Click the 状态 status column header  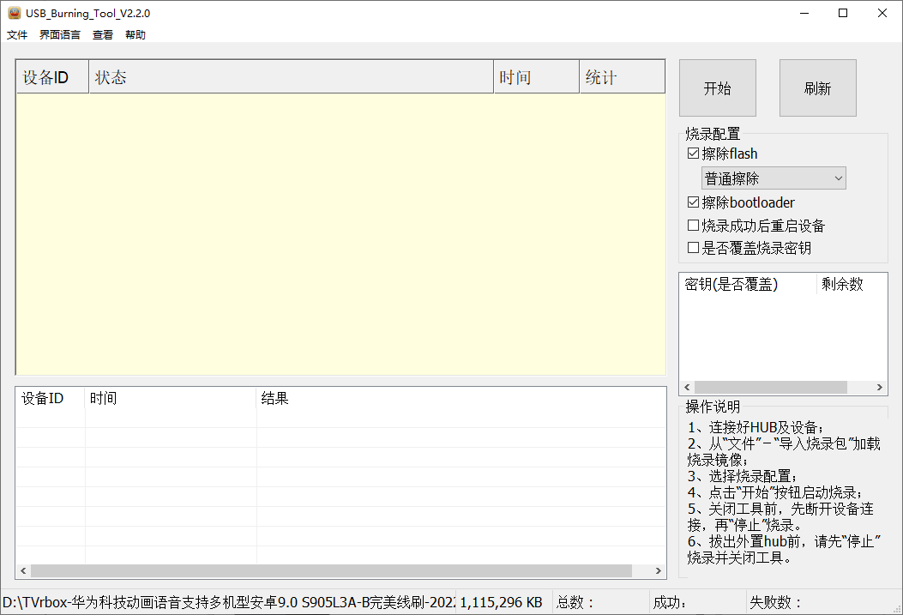[111, 75]
